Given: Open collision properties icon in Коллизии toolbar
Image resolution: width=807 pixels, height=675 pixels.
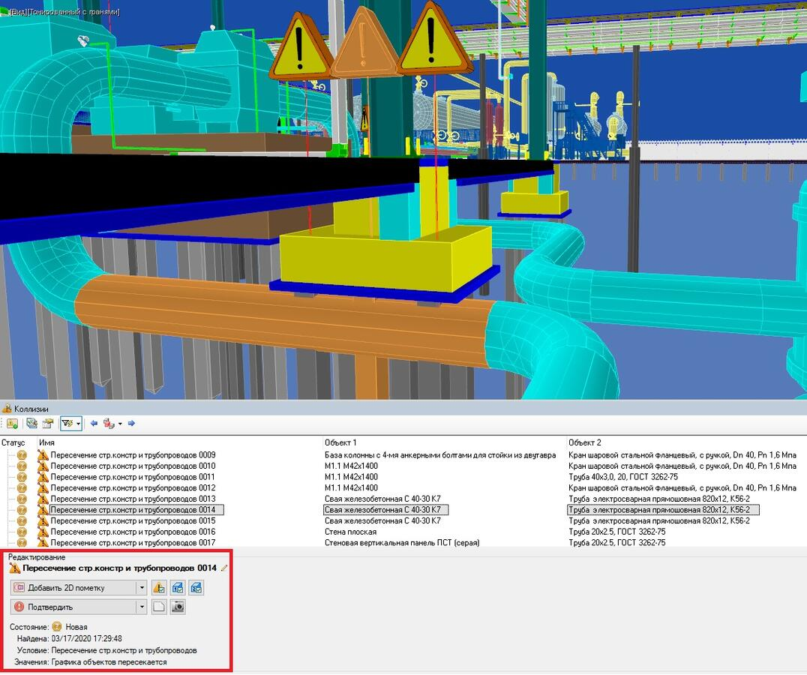Looking at the screenshot, I should point(46,423).
